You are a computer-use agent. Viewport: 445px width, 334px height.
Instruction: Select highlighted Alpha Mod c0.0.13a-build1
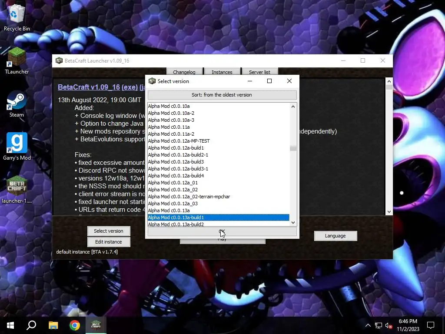pos(219,217)
